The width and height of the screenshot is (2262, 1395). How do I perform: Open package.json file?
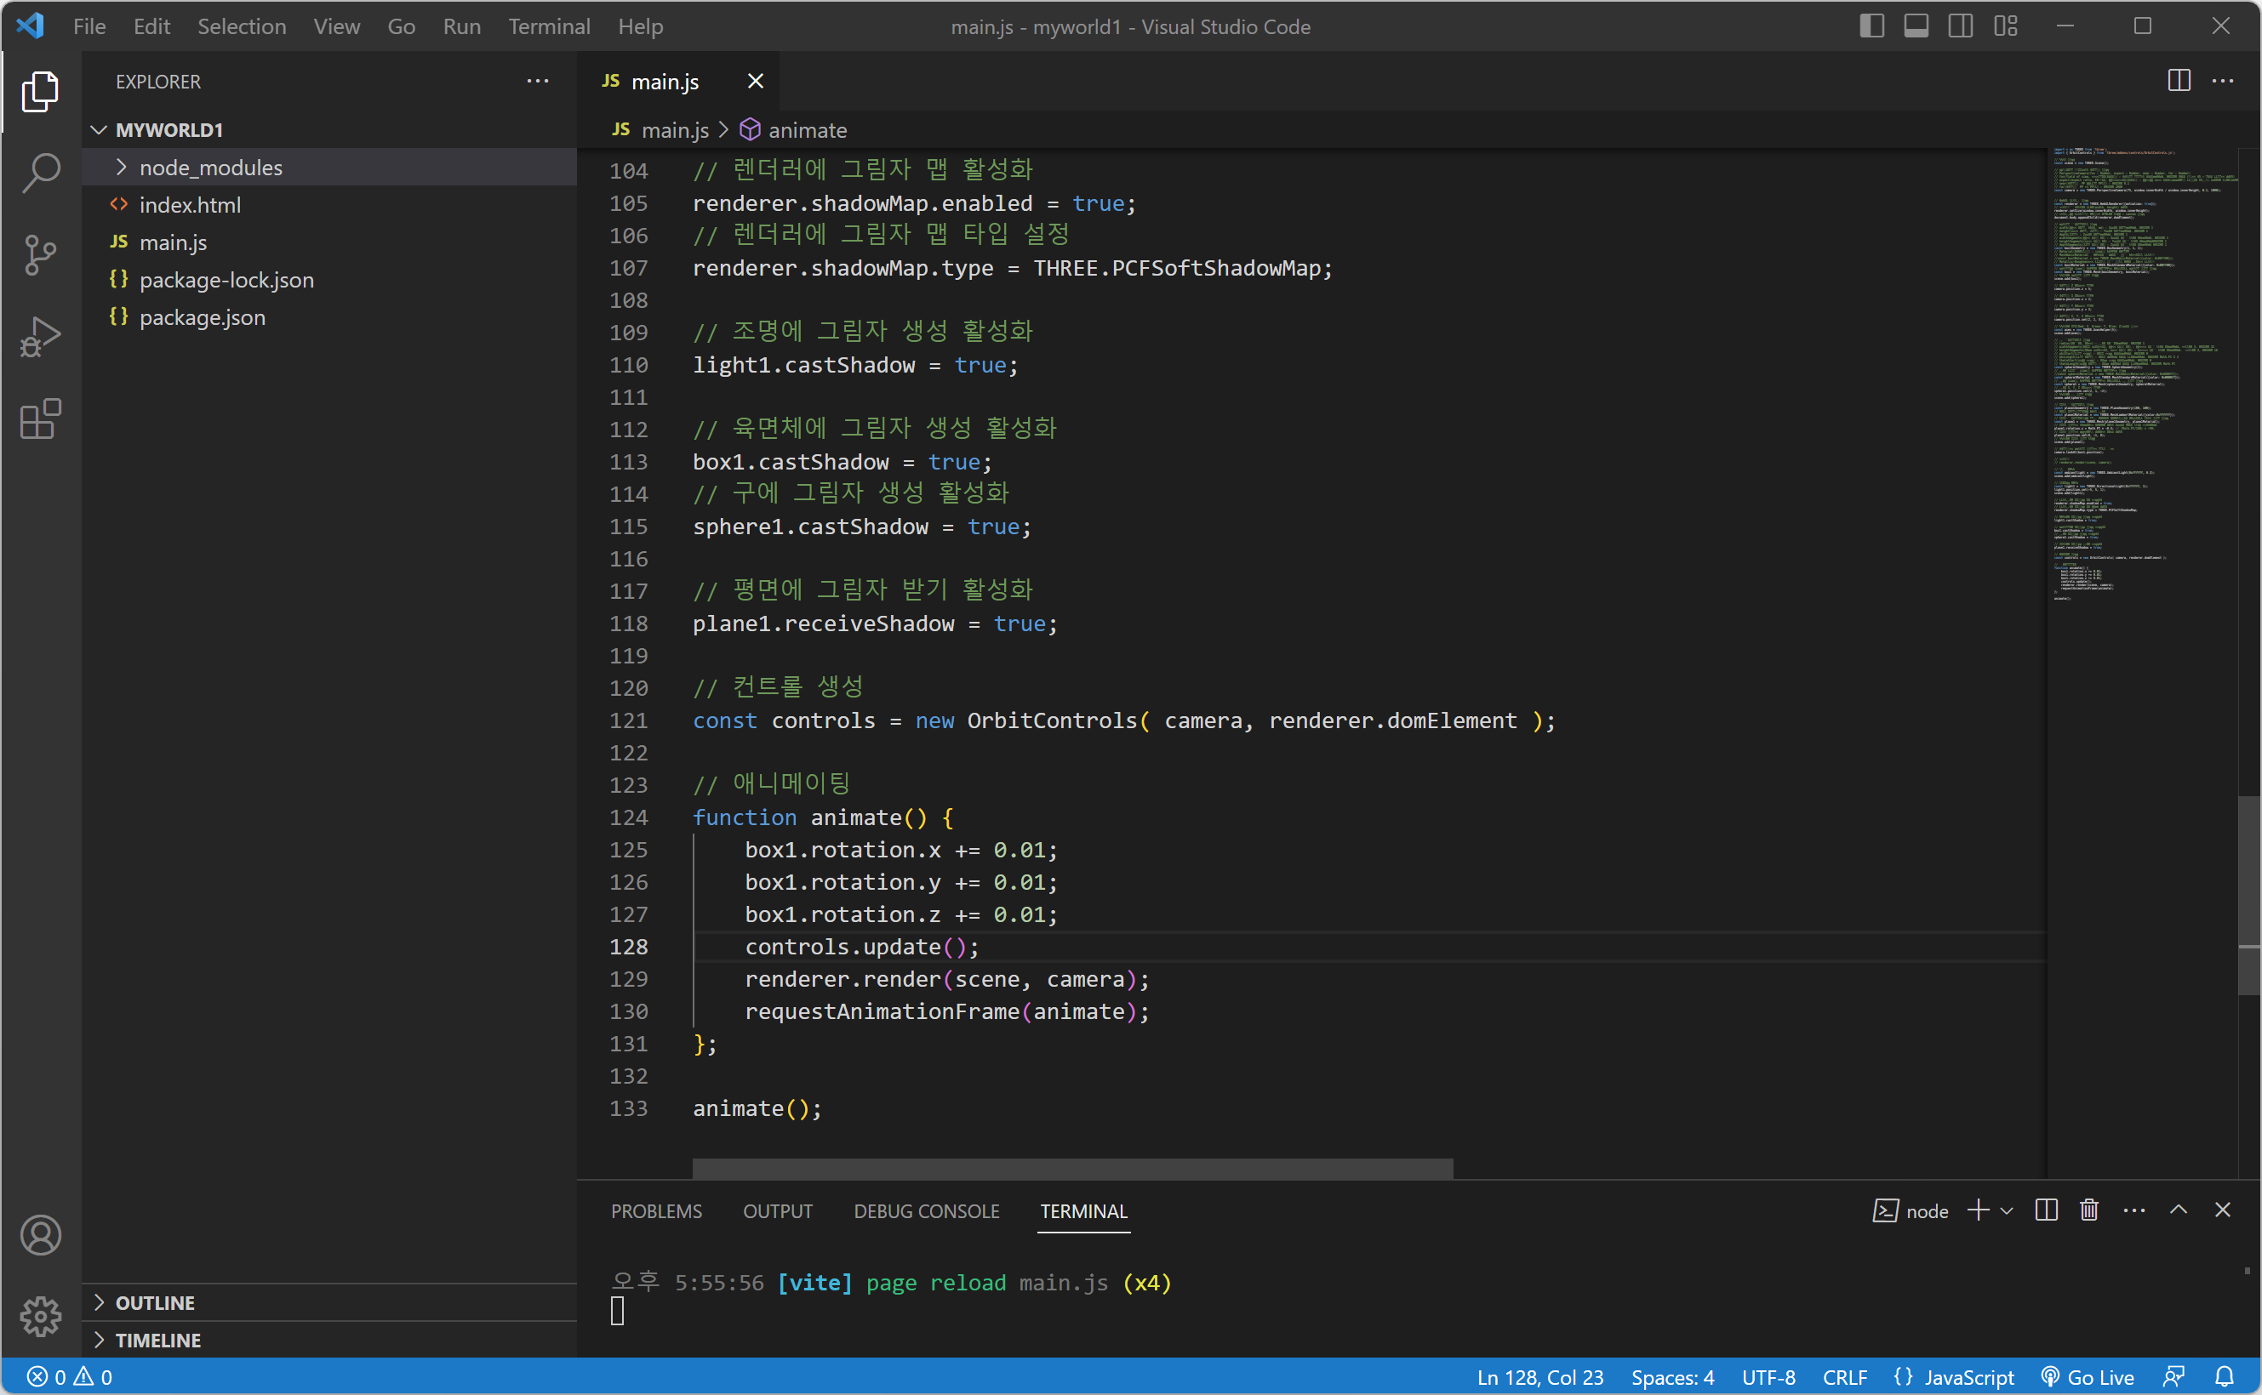(202, 317)
